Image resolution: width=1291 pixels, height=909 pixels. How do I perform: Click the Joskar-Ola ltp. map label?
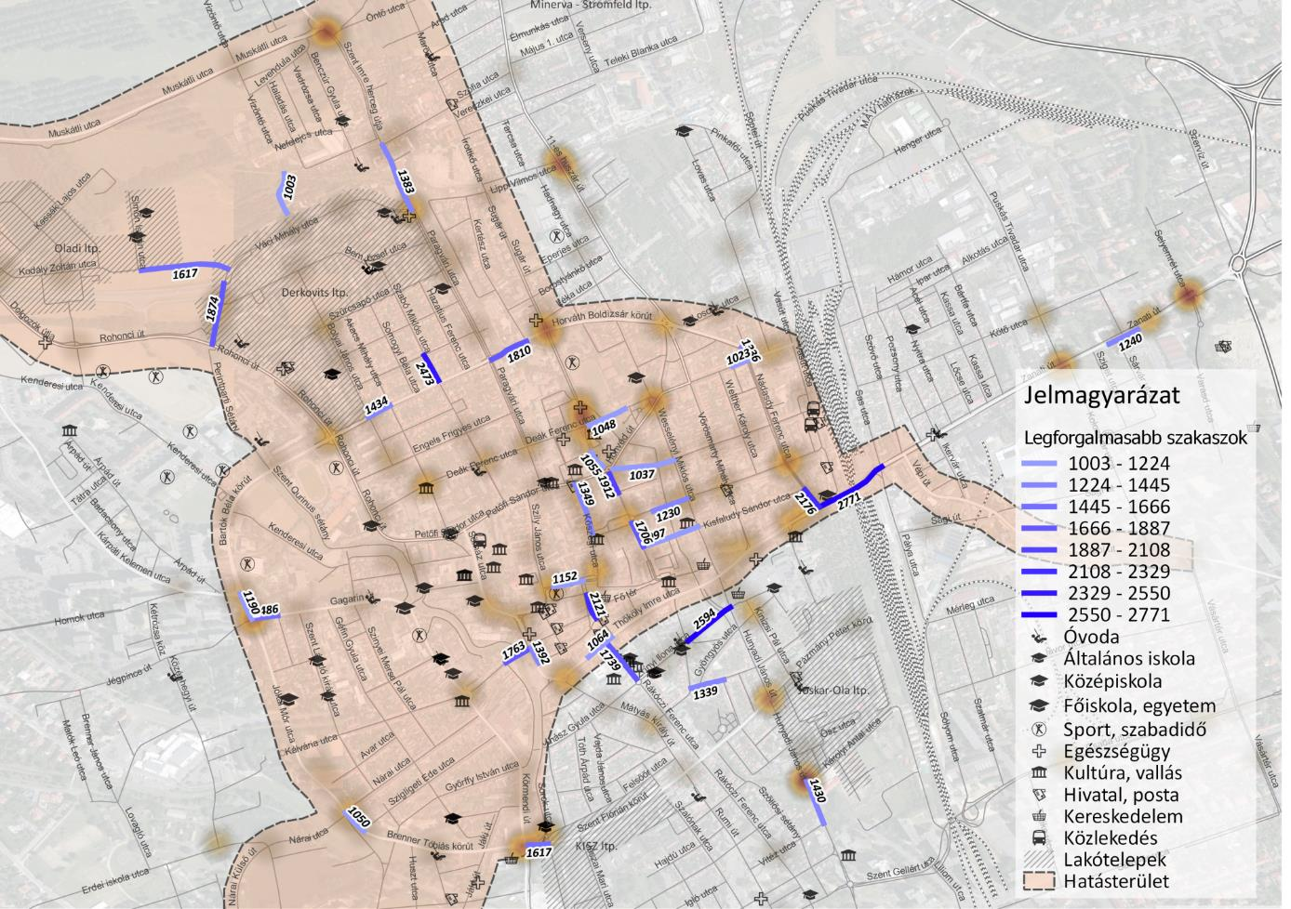(x=833, y=692)
